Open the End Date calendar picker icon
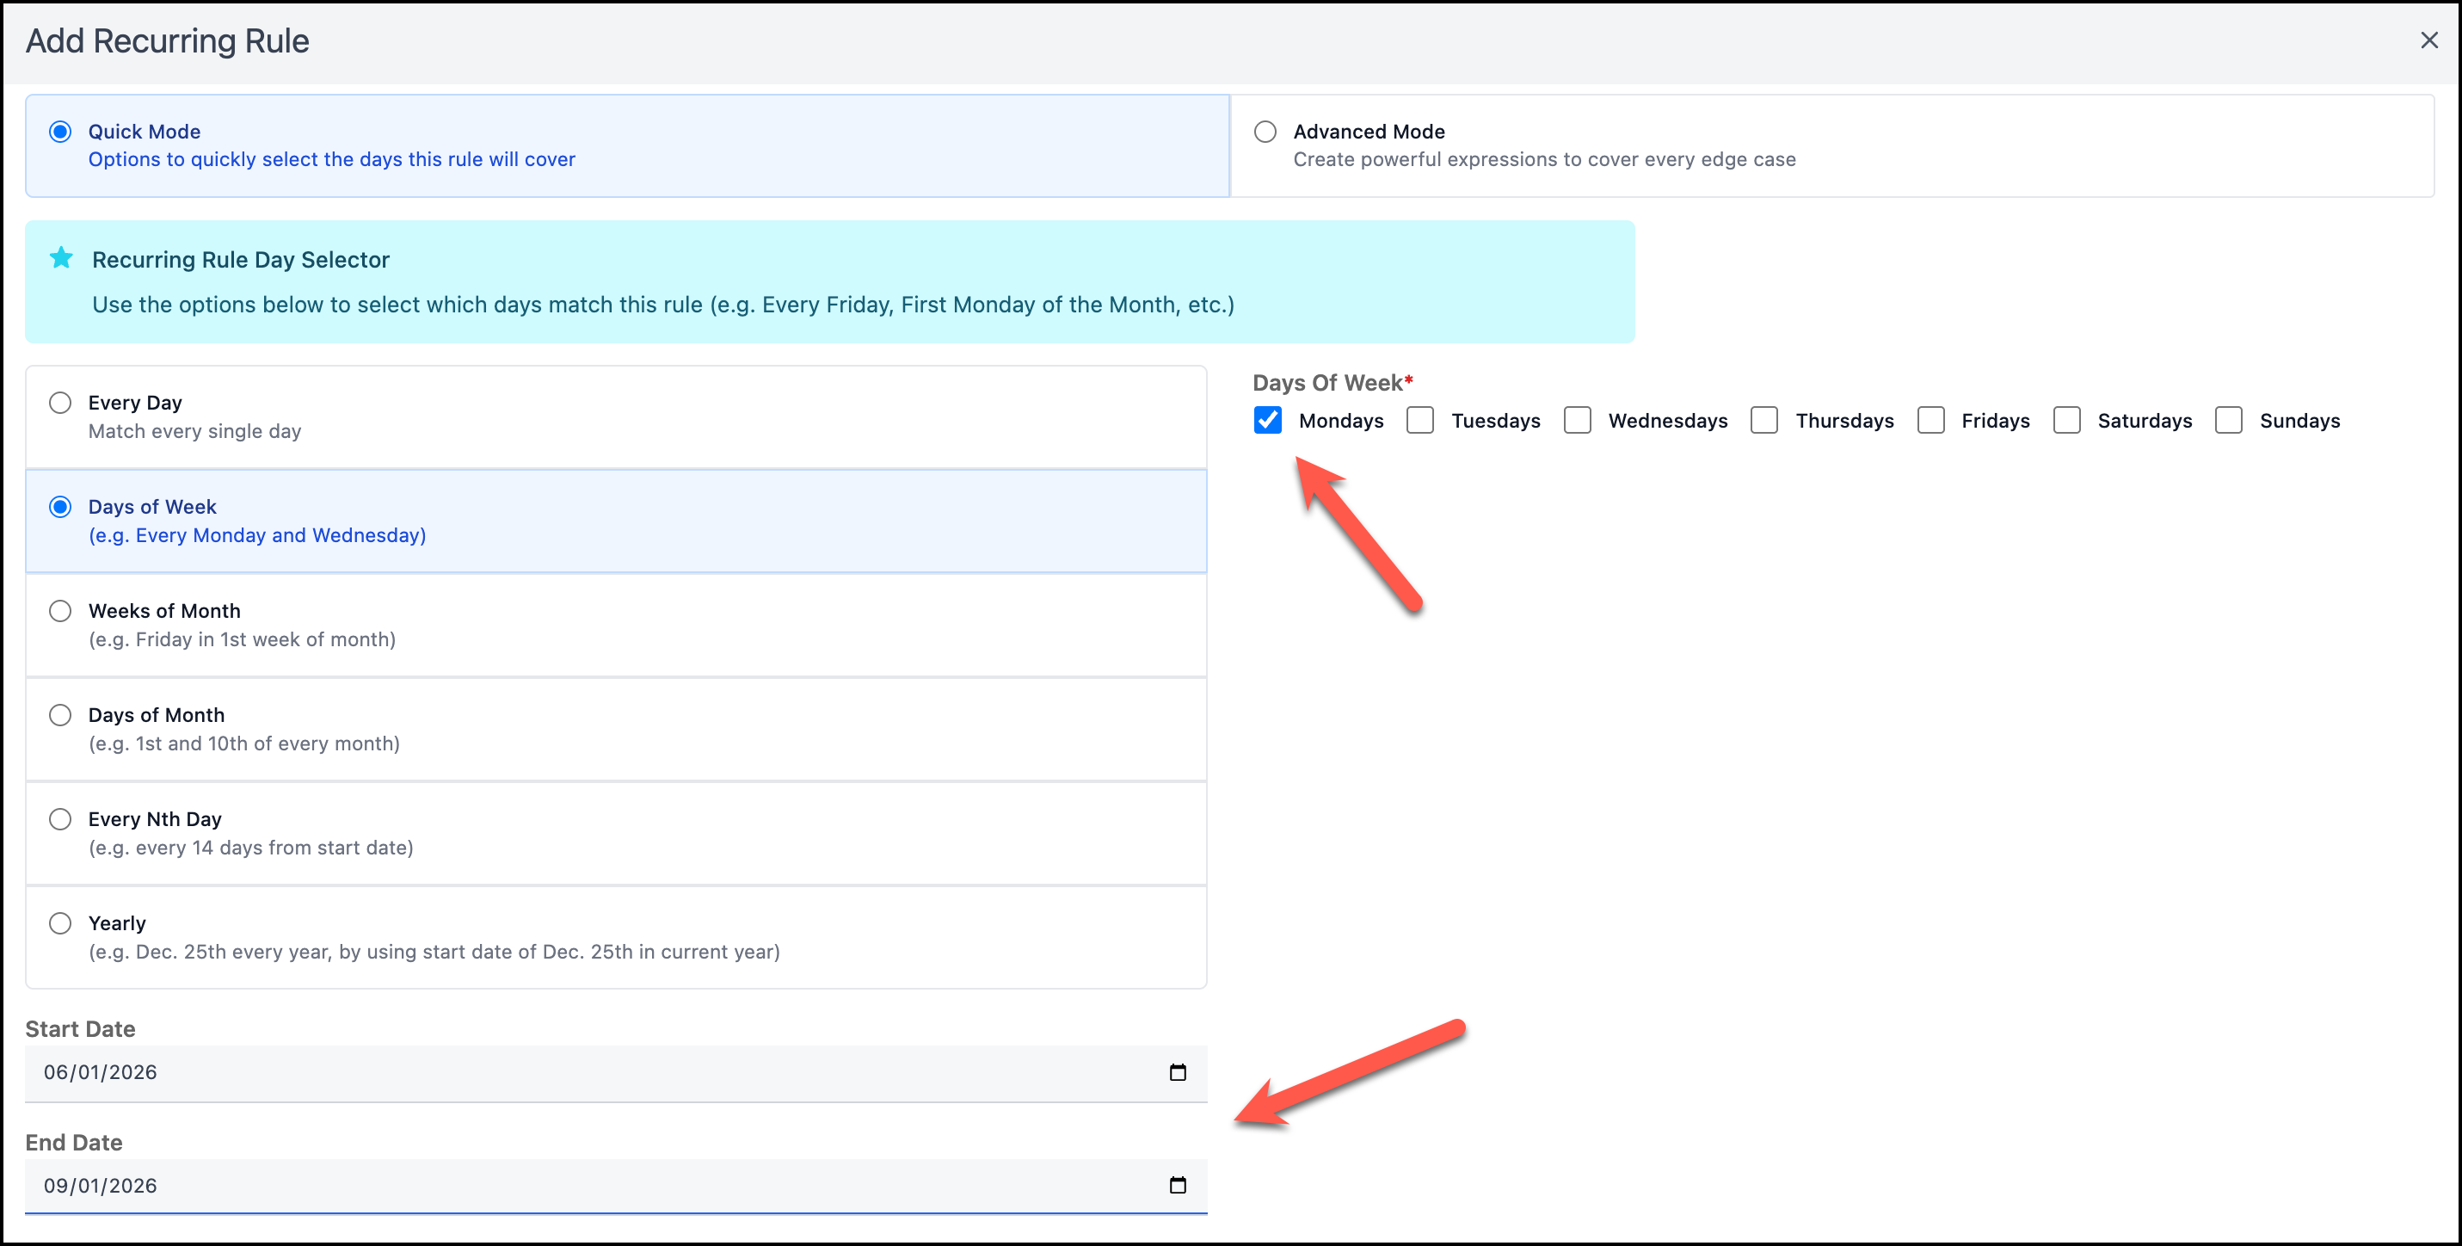The height and width of the screenshot is (1246, 2462). tap(1178, 1185)
